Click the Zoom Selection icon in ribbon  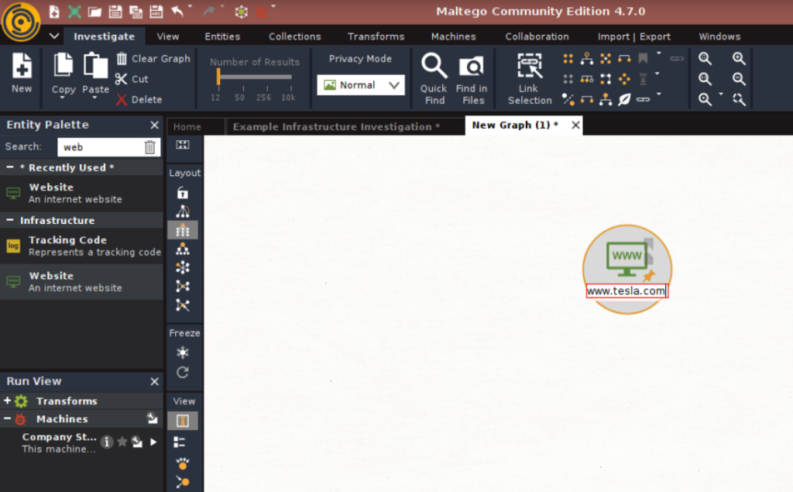(739, 98)
